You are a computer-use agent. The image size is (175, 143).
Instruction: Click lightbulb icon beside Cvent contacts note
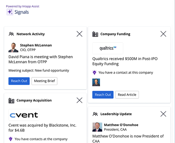pyautogui.click(x=11, y=139)
